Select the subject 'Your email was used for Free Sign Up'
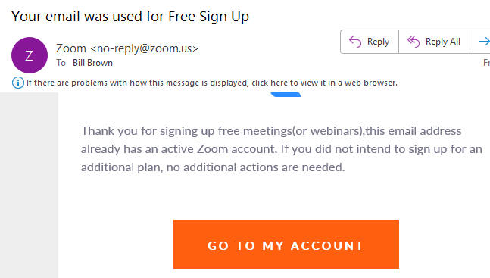Viewport: 490px width, 278px height. [x=130, y=17]
